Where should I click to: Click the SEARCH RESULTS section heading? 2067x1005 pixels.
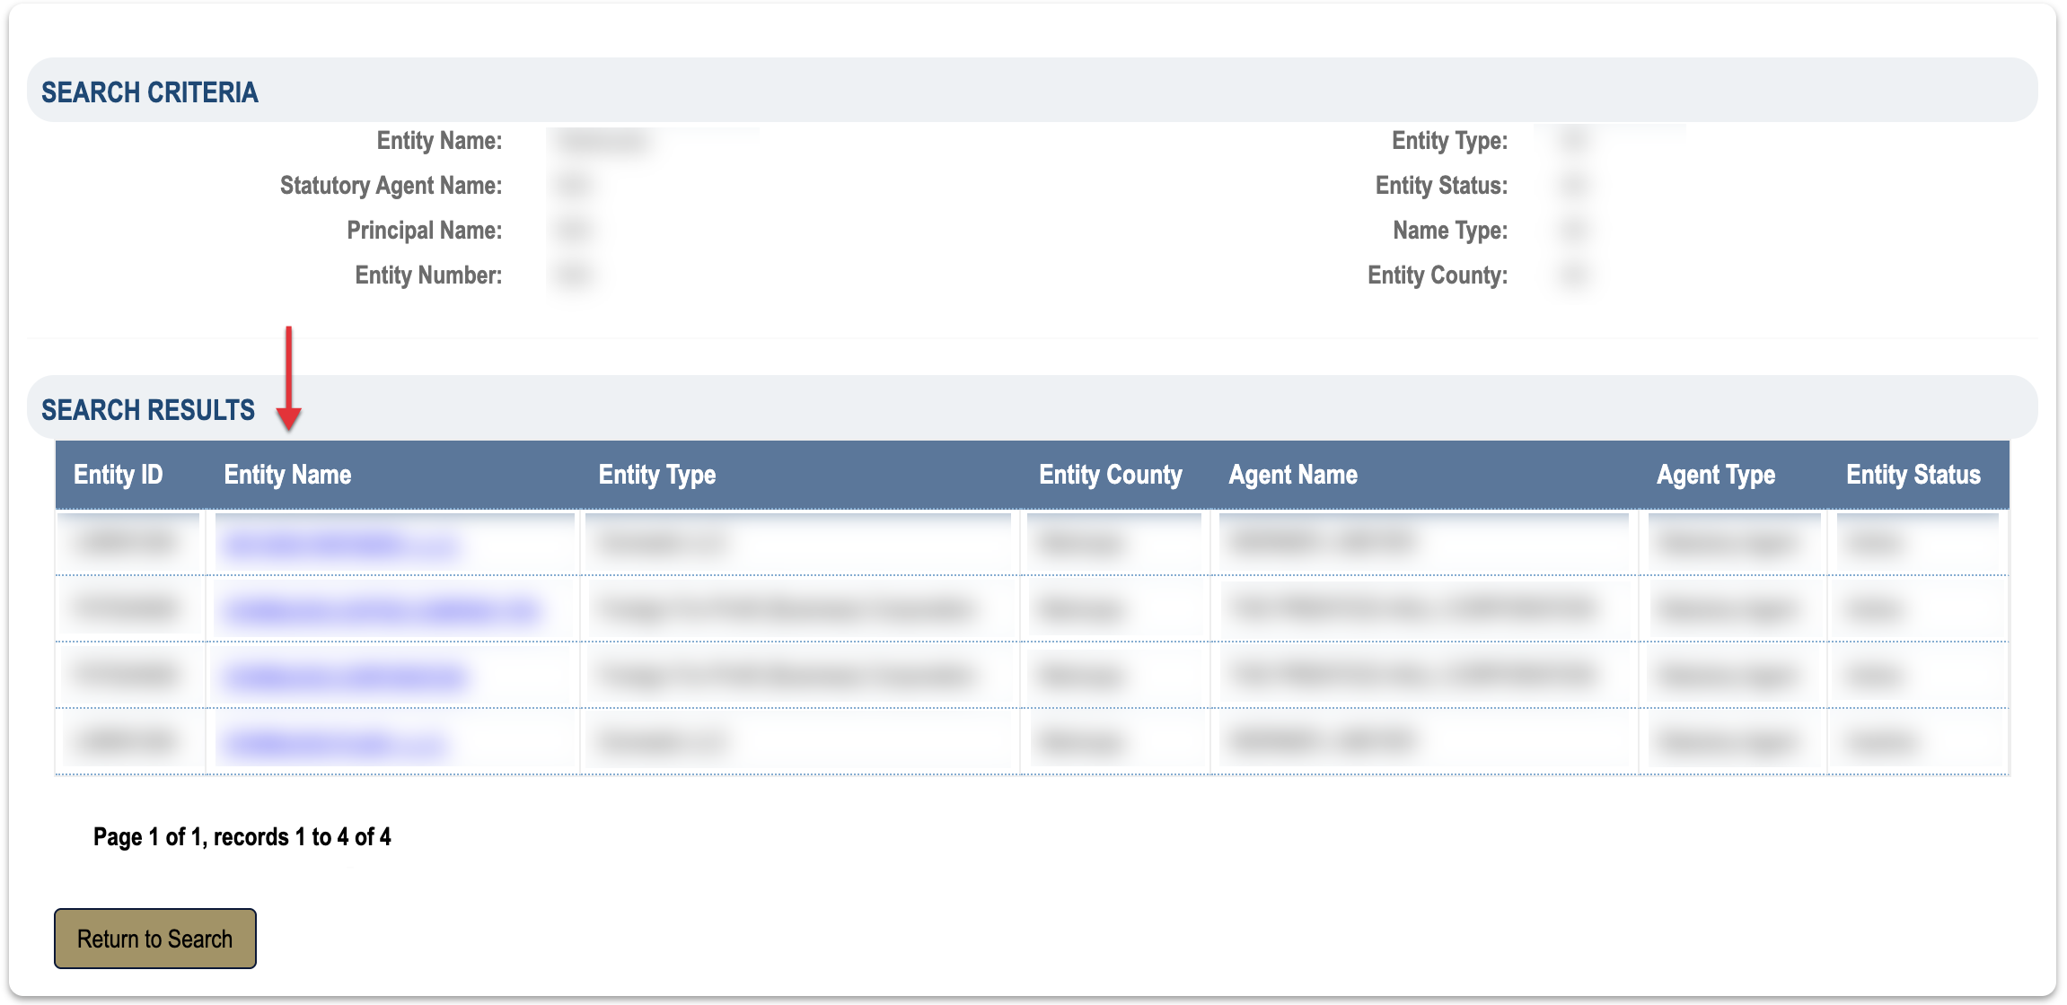(x=148, y=410)
